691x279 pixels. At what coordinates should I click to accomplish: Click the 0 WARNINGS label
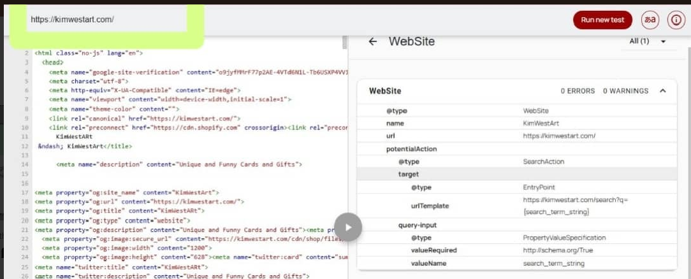click(x=625, y=91)
